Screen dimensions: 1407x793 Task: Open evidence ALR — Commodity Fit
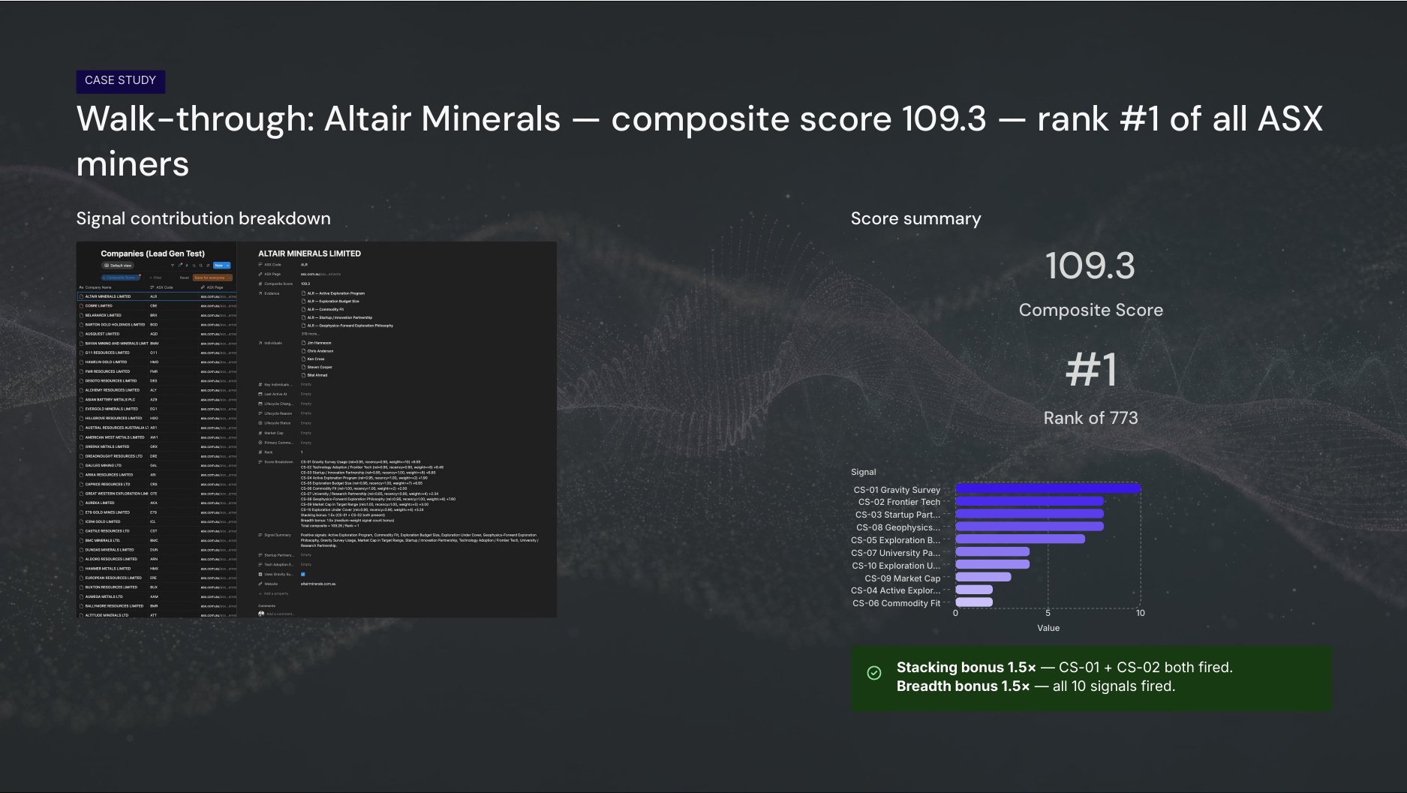(323, 309)
